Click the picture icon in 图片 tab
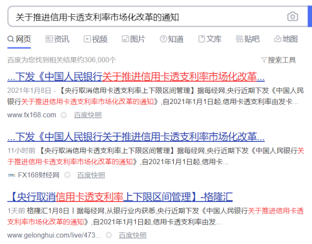Viewport: 312px width, 244px height. click(125, 39)
